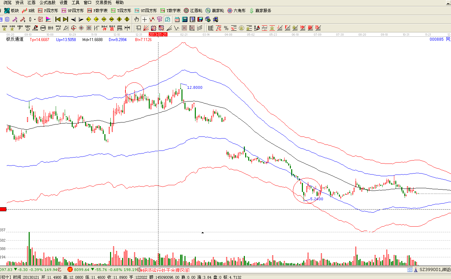Open the calendar icon in toolbar
Viewport: 451px width, 279px height.
(177, 19)
